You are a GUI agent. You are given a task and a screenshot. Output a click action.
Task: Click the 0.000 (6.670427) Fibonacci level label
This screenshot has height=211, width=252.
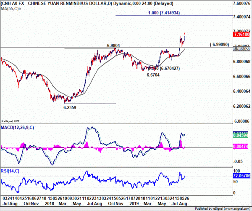pos(164,68)
